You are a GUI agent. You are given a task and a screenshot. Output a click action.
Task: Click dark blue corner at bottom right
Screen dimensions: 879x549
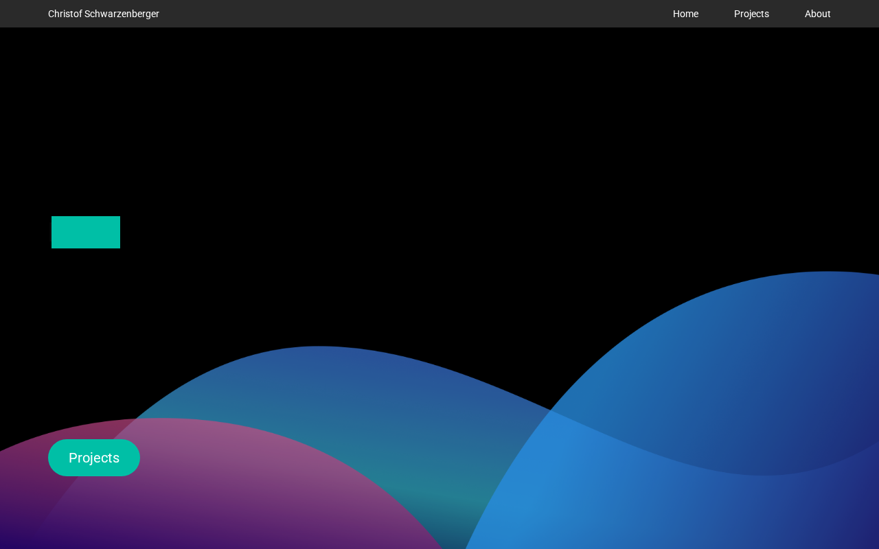coord(858,528)
